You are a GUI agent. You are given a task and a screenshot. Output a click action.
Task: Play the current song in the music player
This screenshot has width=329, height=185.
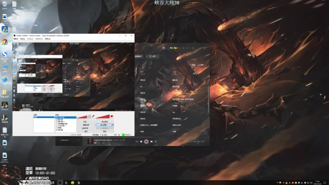[146, 142]
